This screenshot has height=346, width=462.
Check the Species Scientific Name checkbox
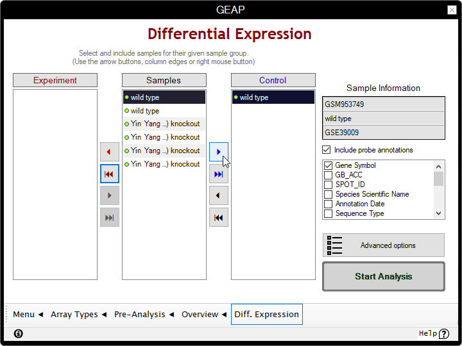pyautogui.click(x=329, y=194)
